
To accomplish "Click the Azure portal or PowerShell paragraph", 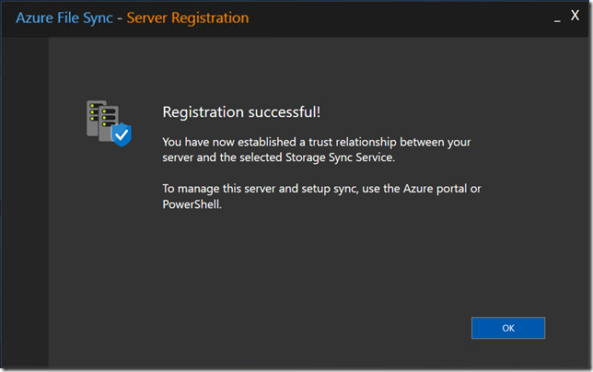I will pos(321,196).
